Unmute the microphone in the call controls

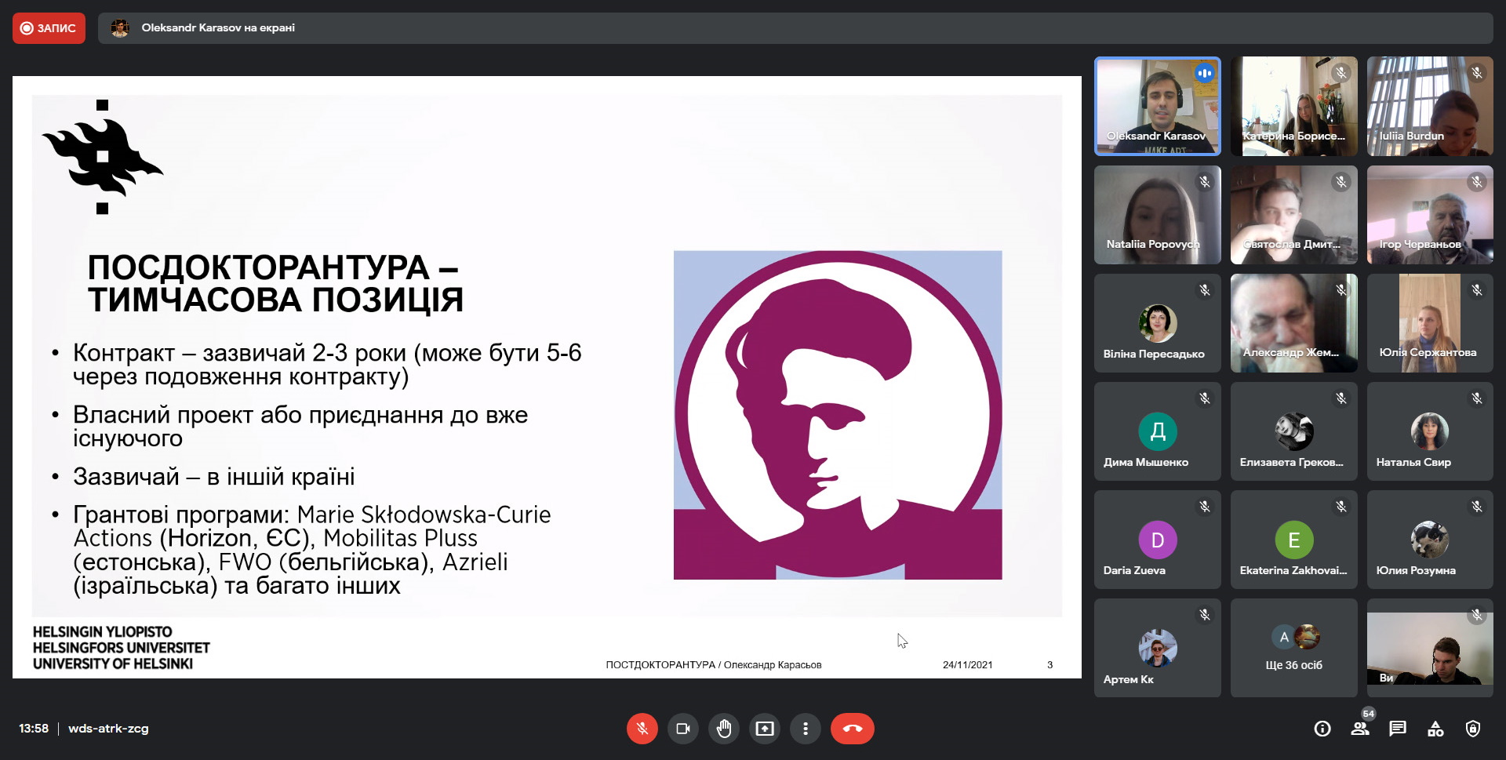642,729
